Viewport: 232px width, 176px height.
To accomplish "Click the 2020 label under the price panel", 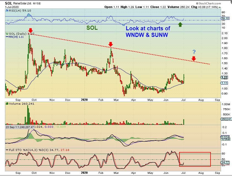I will tap(84, 100).
